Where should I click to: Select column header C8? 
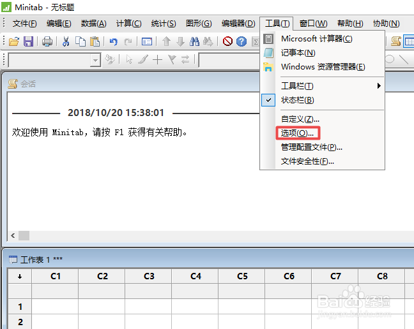(x=382, y=276)
